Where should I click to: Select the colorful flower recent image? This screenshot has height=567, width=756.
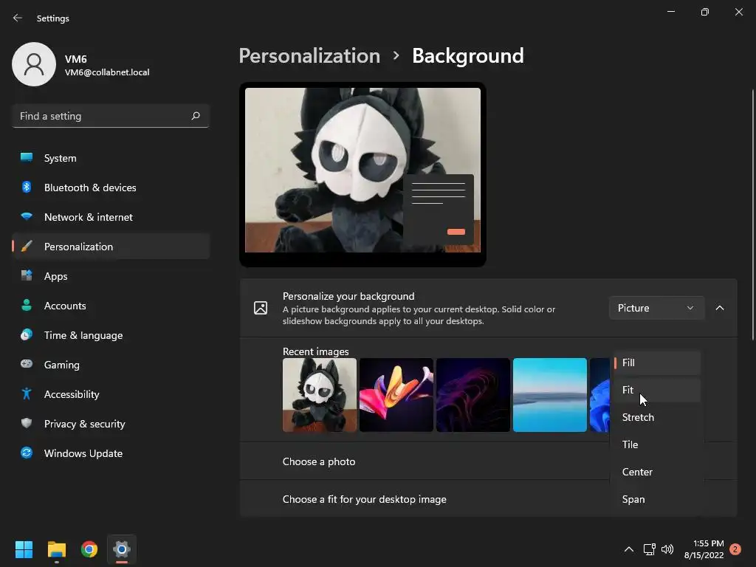(396, 395)
